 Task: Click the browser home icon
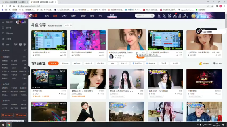click(14, 6)
